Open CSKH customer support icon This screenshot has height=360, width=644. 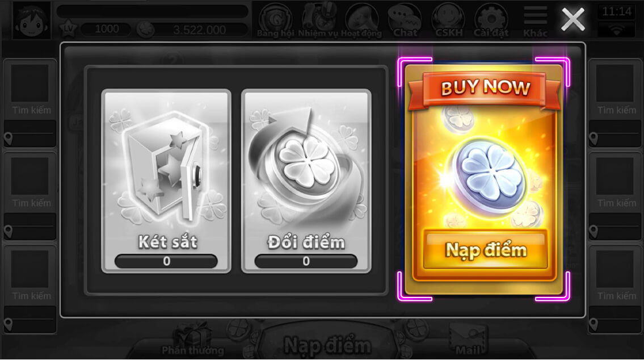click(x=448, y=20)
